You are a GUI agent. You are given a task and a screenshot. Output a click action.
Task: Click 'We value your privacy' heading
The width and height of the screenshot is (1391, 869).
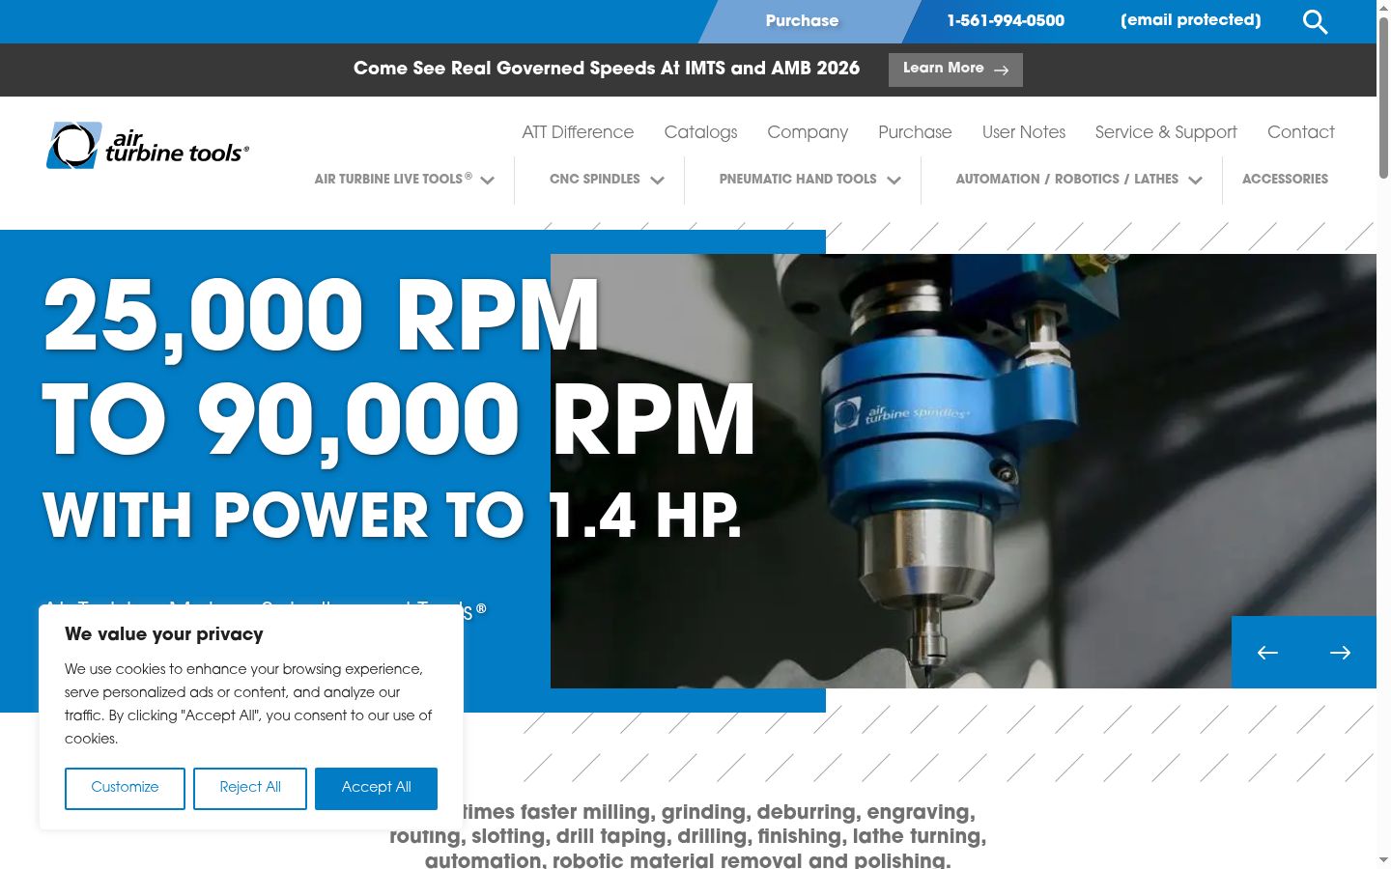tap(164, 634)
